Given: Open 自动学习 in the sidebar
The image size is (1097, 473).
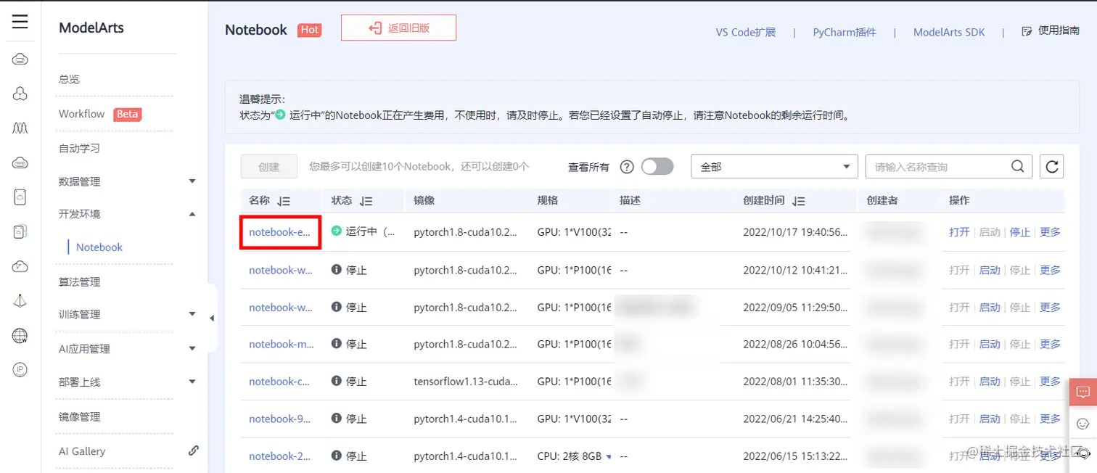Looking at the screenshot, I should click(x=79, y=148).
